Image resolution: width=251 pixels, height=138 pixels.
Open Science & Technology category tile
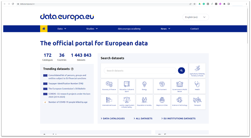coord(179,102)
